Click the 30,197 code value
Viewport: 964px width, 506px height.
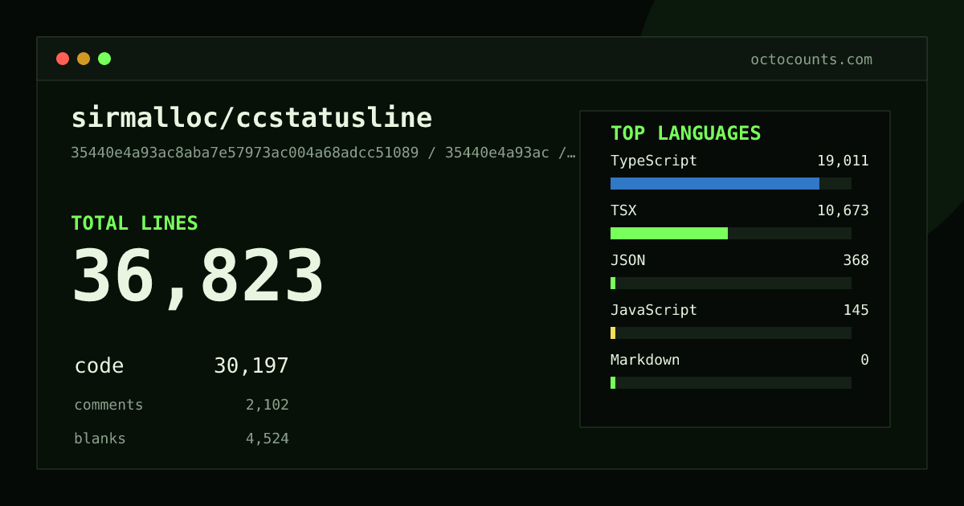pos(251,366)
